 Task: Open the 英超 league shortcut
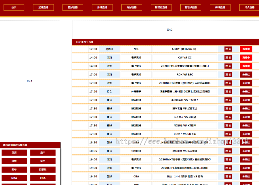pos(14,153)
